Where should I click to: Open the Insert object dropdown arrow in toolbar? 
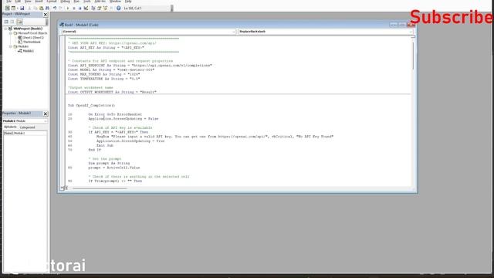pyautogui.click(x=17, y=8)
